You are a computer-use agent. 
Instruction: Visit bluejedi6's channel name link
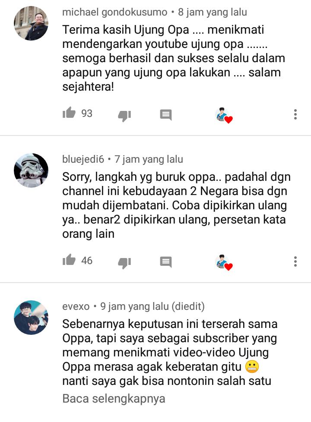pos(83,159)
